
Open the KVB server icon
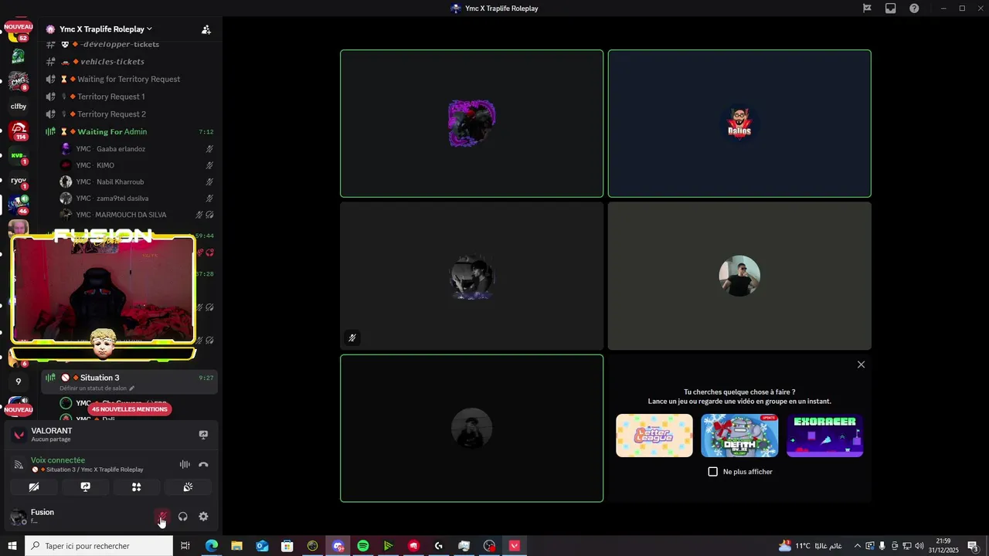click(x=19, y=155)
